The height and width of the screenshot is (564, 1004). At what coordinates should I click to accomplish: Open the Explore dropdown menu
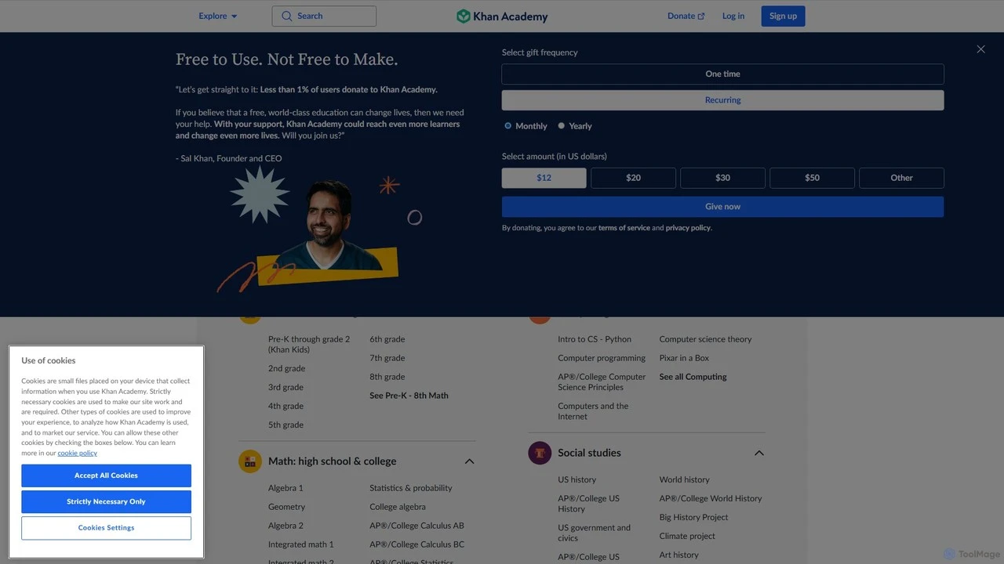(x=217, y=16)
